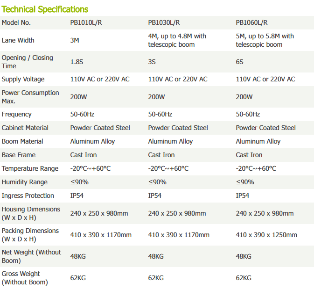Click the Power Consumption Max. label
Screen dimensions: 314x290
(x=30, y=97)
